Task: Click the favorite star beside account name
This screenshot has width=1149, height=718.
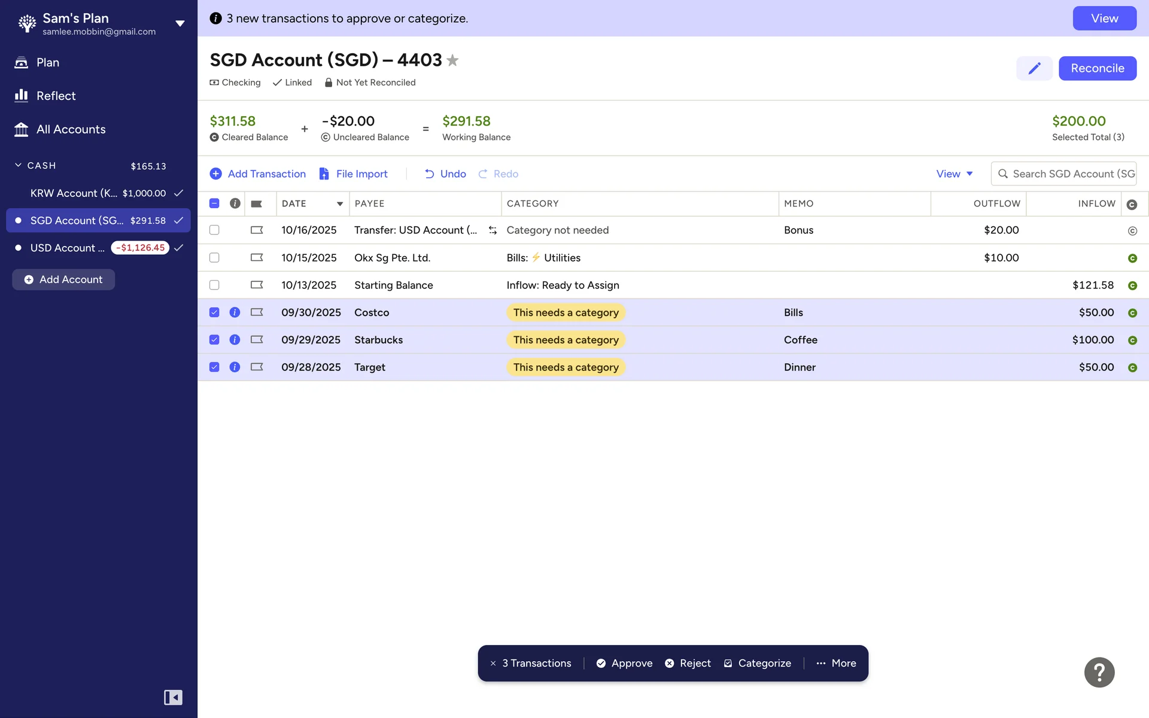Action: click(453, 60)
